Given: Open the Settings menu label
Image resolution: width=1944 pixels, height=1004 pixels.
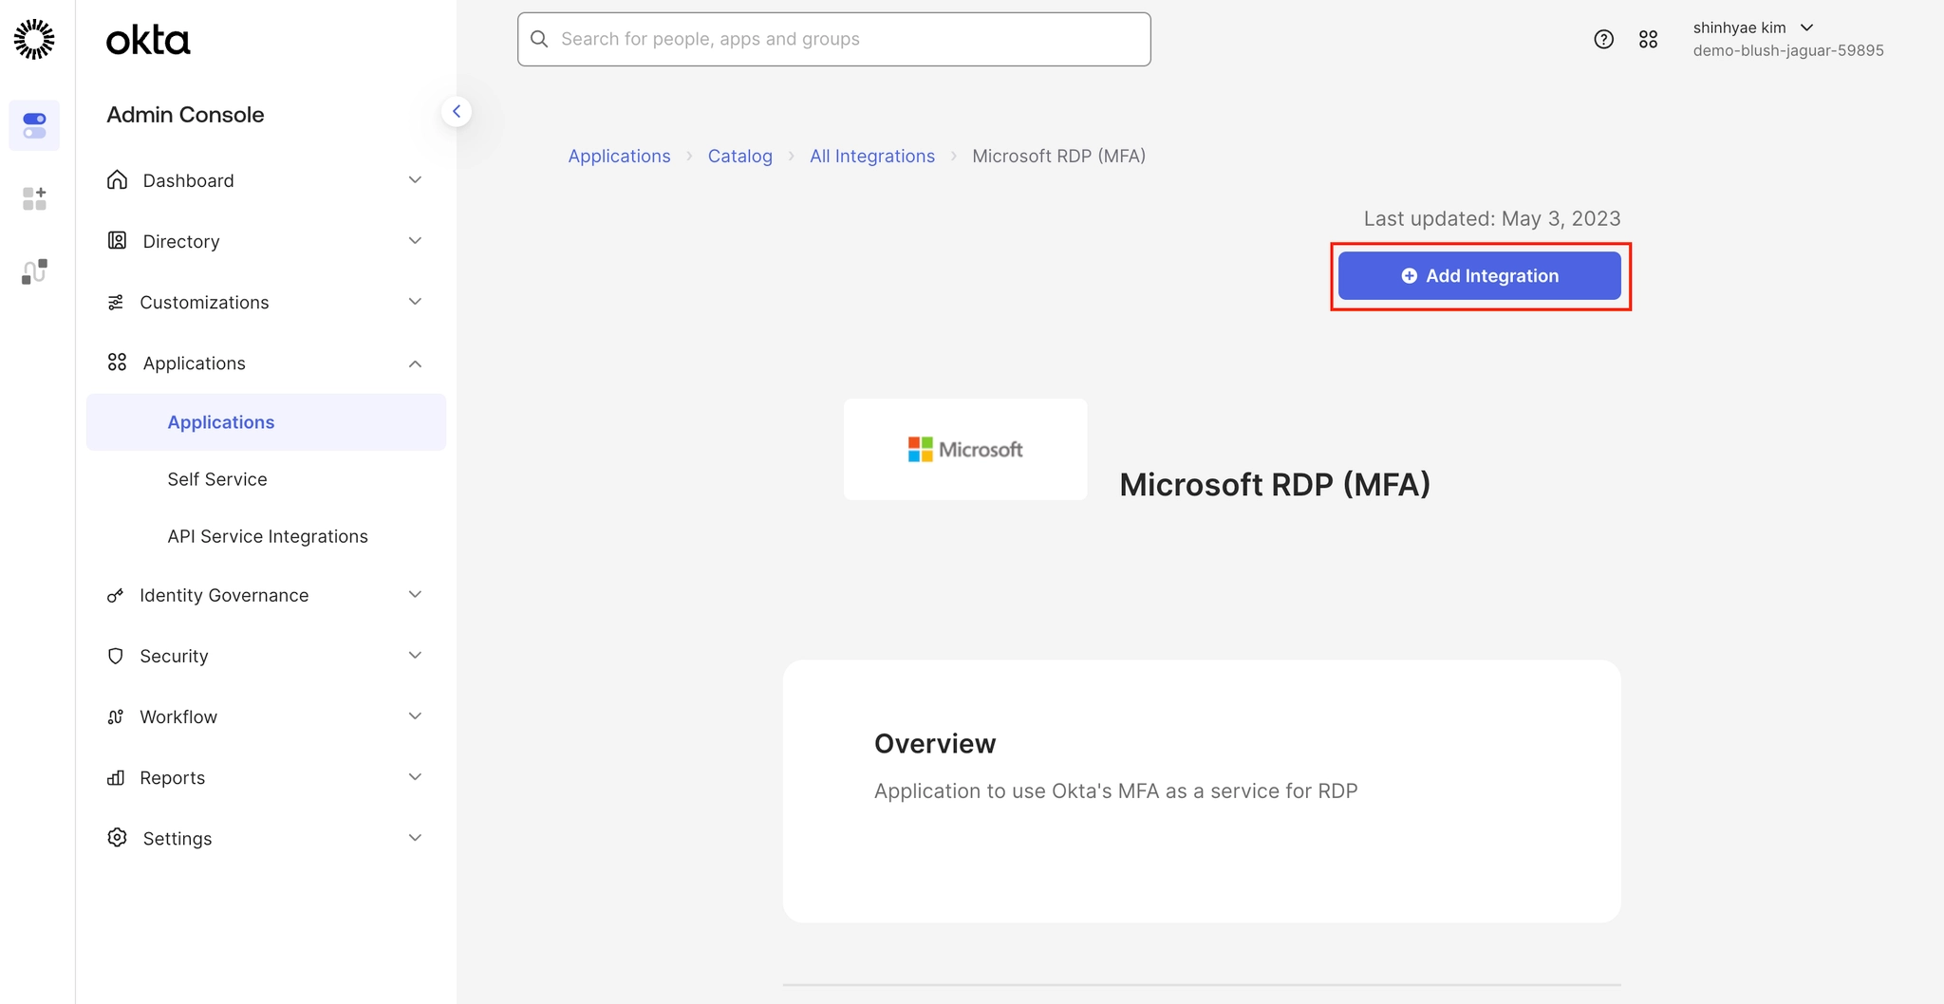Looking at the screenshot, I should 178,838.
